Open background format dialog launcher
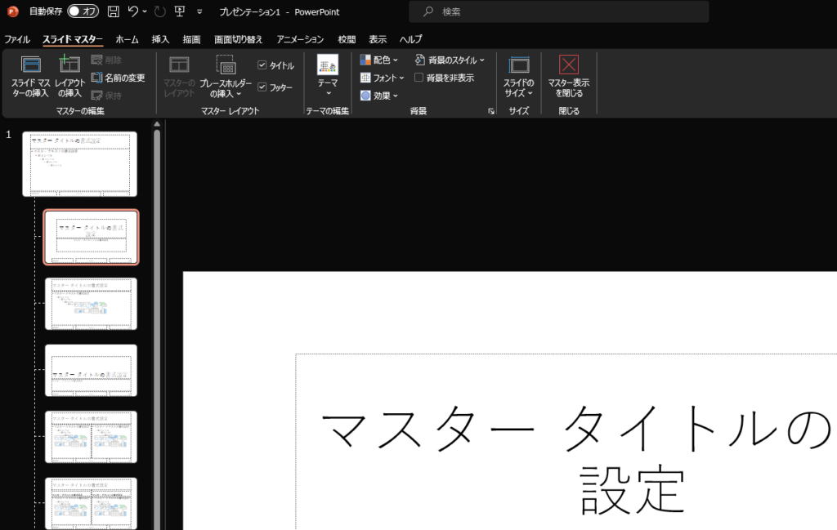This screenshot has height=530, width=837. click(x=491, y=111)
